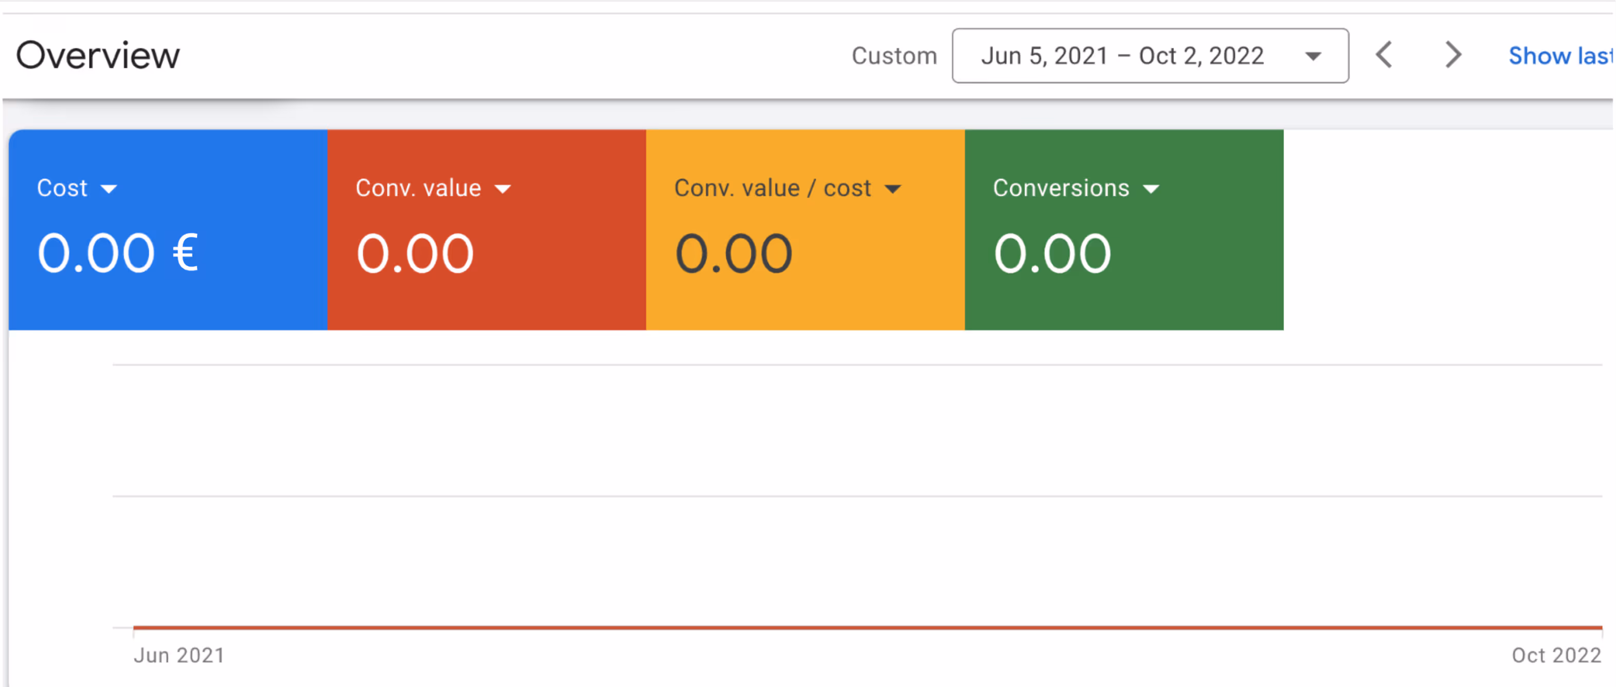The height and width of the screenshot is (687, 1616).
Task: Click arrow beside Conversions label
Action: click(1151, 189)
